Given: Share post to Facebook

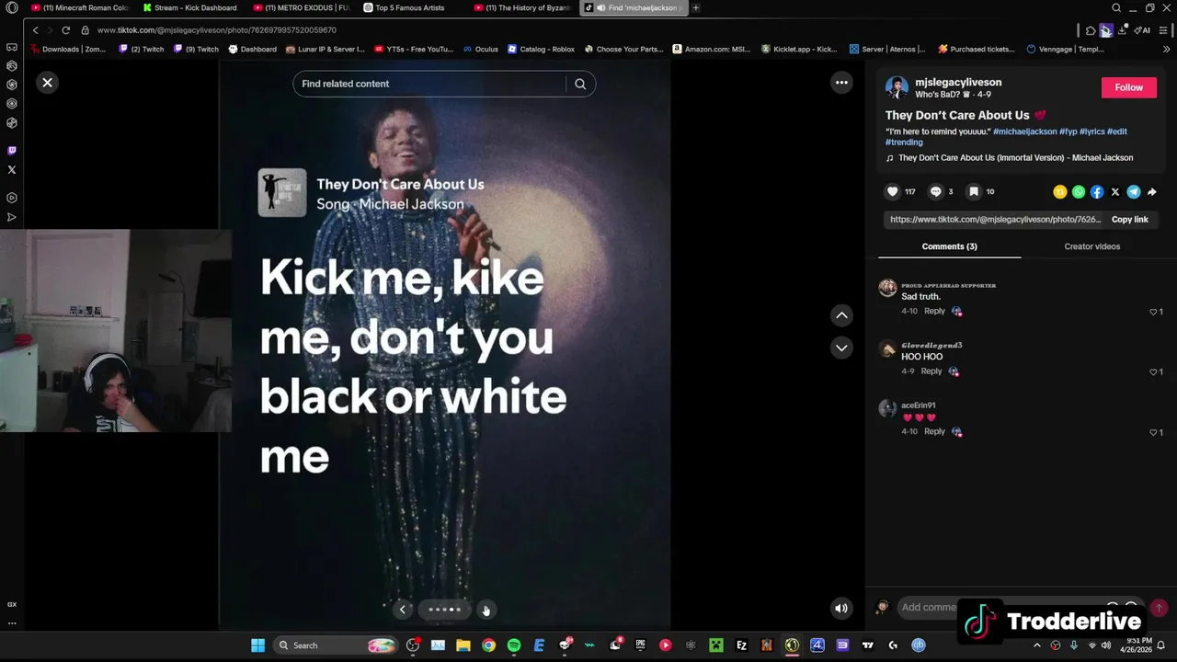Looking at the screenshot, I should tap(1097, 192).
